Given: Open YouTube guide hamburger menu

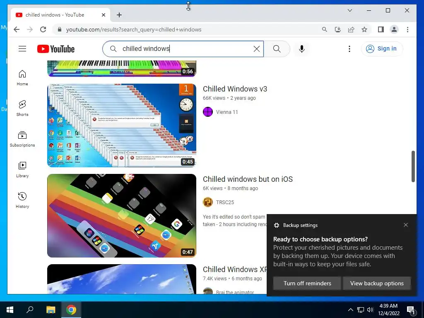Looking at the screenshot, I should [x=22, y=49].
